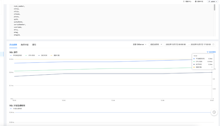Screen dimensions: 220x126
Task: Click the end date 2022年12月7日 17:00:00 field
Action: click(201, 44)
